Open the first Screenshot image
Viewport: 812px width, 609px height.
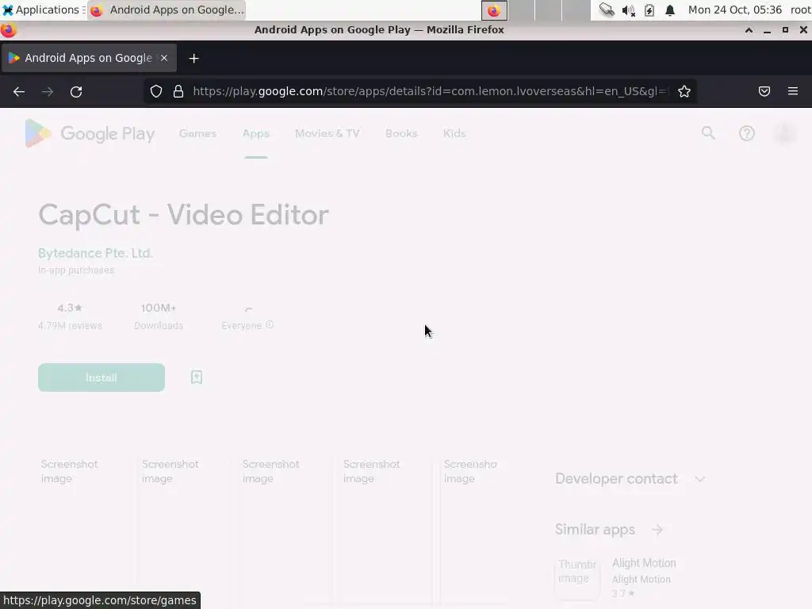(84, 534)
